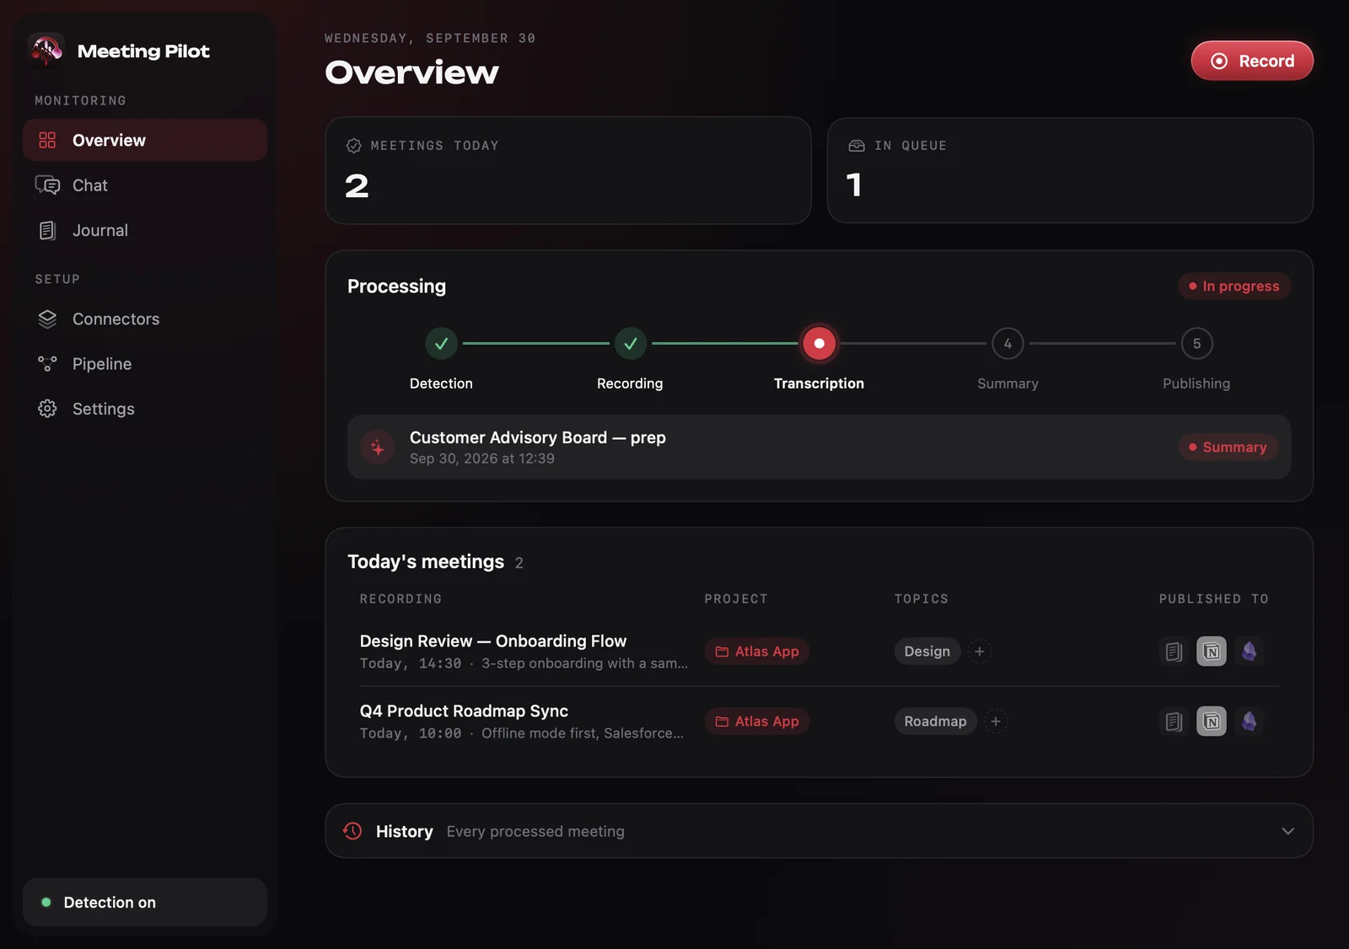Click the document icon in Design Review row
The height and width of the screenshot is (949, 1349).
point(1174,651)
